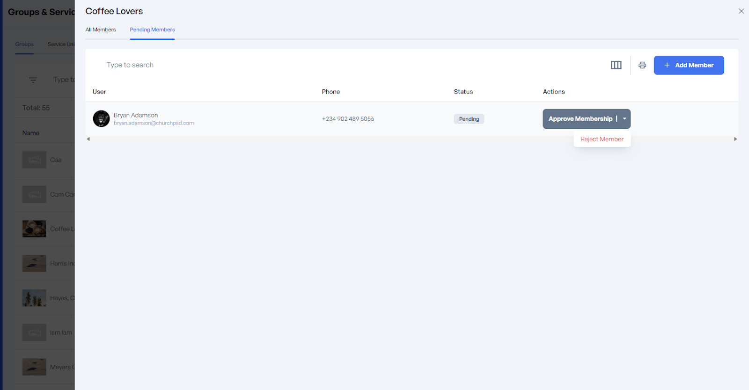Click the Hayes group thumbnail image

tap(34, 298)
